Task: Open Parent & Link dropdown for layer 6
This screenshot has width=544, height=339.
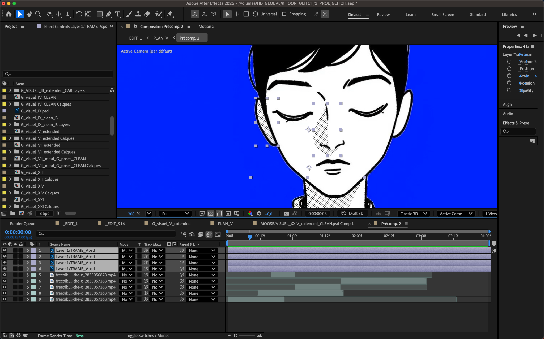Action: [x=202, y=281]
